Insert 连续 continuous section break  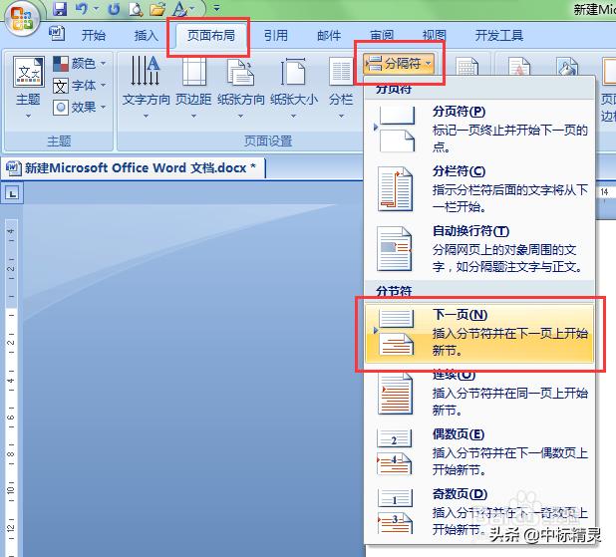coord(479,393)
